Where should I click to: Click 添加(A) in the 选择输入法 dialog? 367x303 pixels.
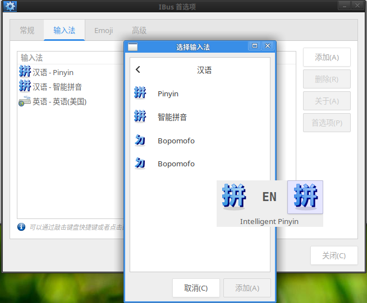click(x=247, y=288)
